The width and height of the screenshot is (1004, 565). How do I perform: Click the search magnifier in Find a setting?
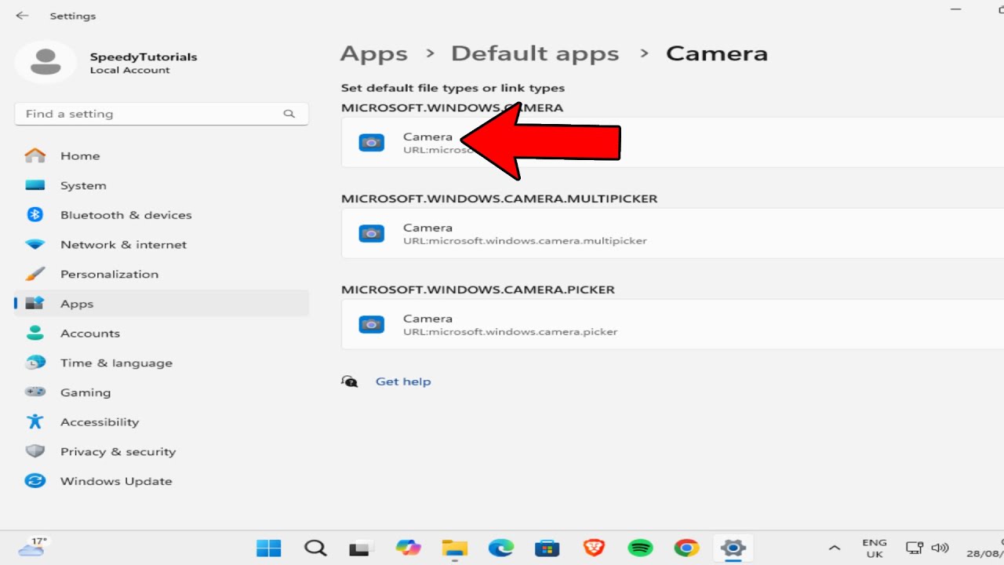pyautogui.click(x=289, y=114)
